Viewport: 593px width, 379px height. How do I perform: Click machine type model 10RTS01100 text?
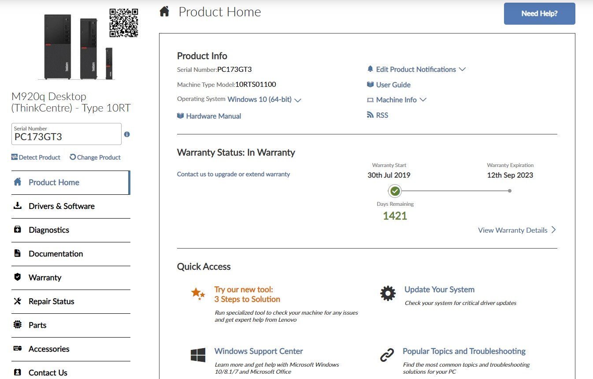[256, 84]
